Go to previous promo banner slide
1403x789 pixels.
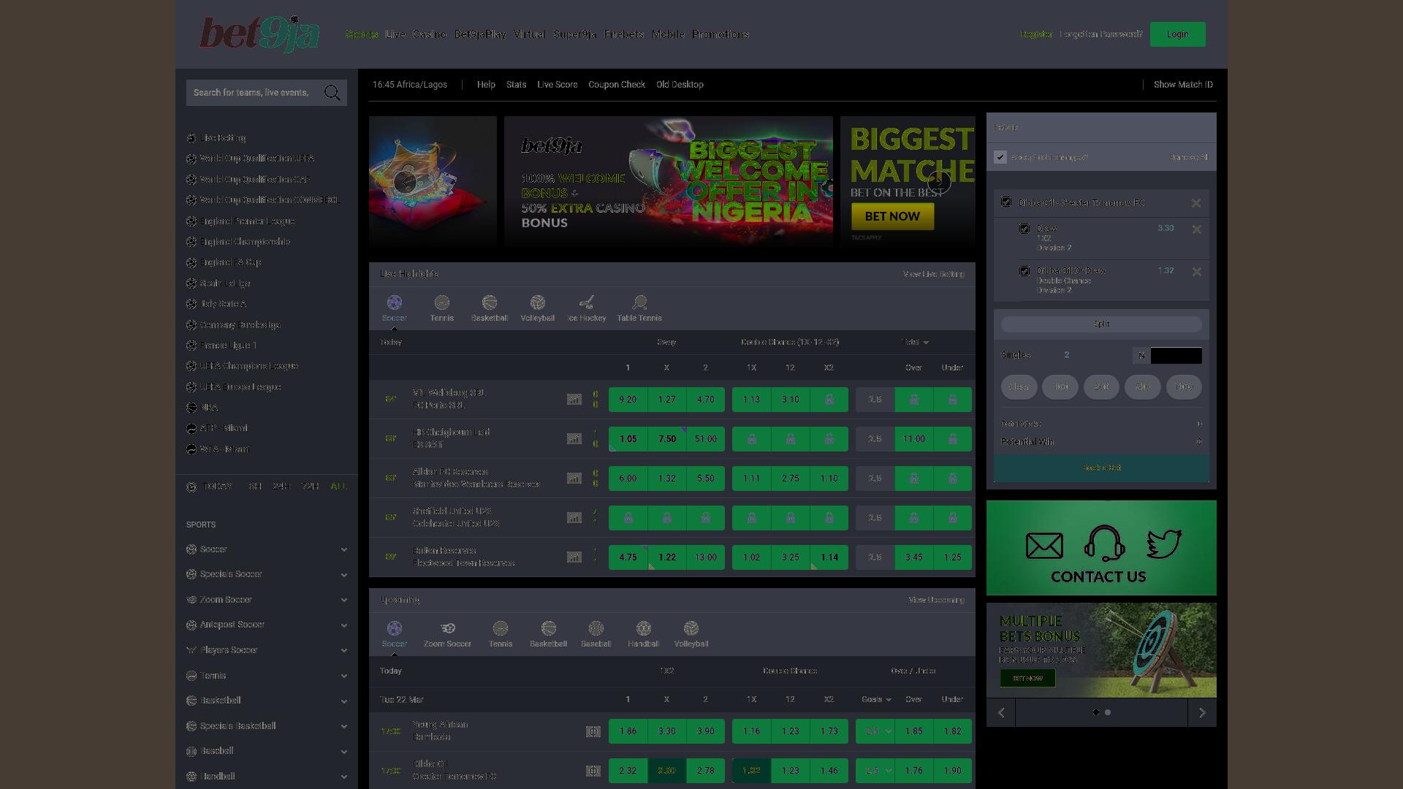404,182
